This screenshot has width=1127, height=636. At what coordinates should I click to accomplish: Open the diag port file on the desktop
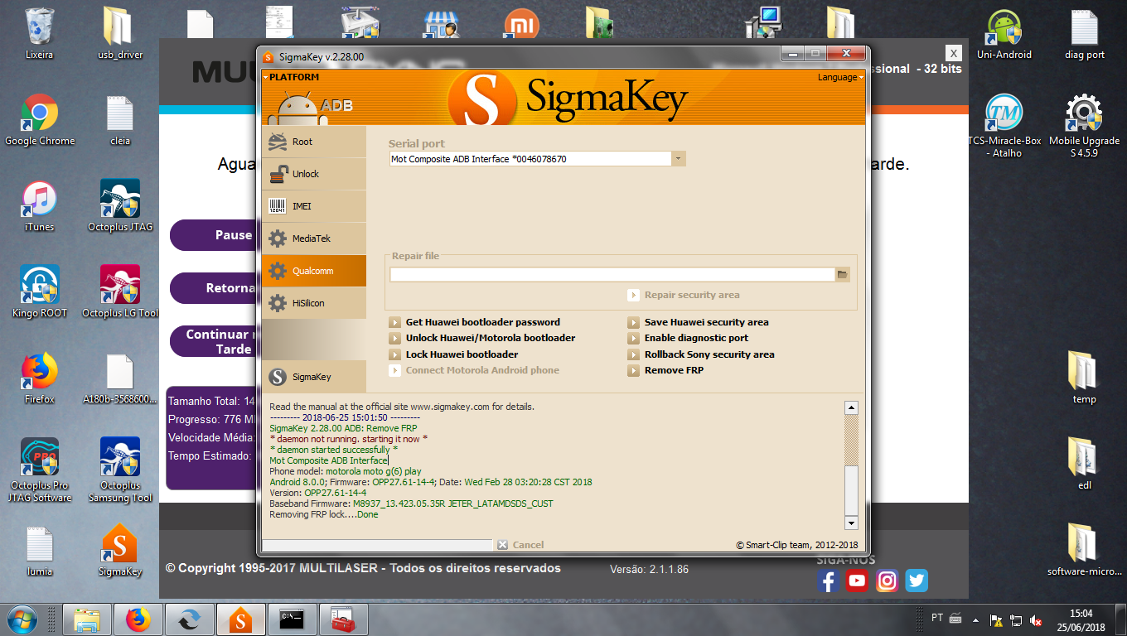(x=1085, y=34)
